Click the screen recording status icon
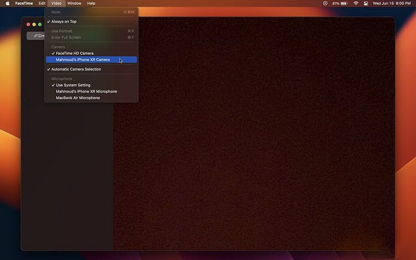416x260 pixels. coord(325,4)
